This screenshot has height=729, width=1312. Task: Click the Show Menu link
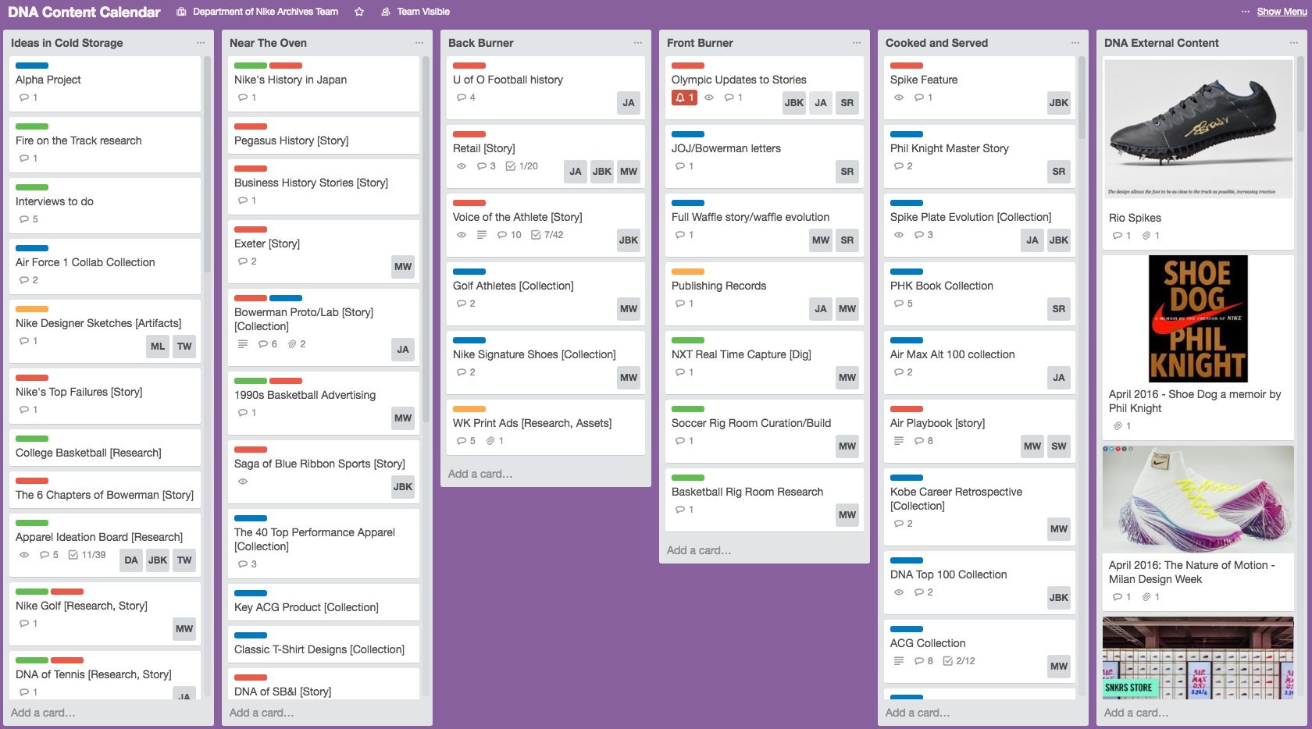1282,12
